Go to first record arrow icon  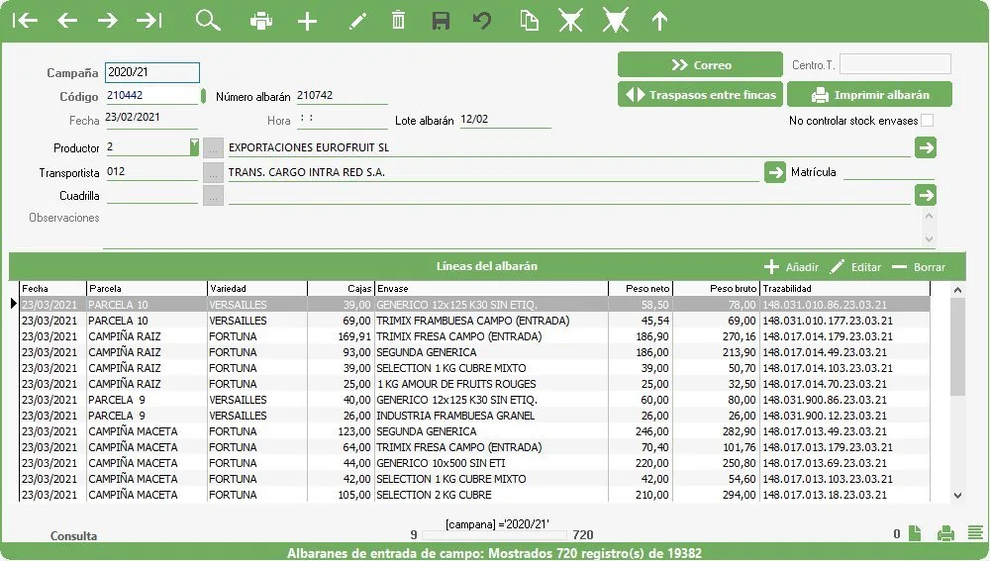[x=26, y=21]
